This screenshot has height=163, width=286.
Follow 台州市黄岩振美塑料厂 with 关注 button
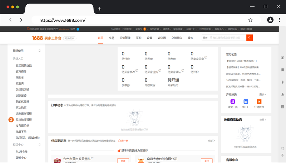(x=123, y=161)
